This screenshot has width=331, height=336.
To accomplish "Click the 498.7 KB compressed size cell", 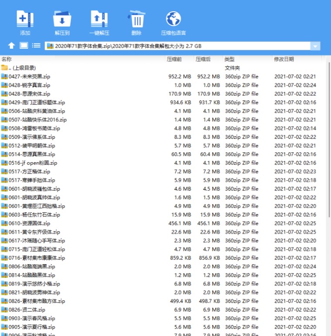I will (x=209, y=301).
